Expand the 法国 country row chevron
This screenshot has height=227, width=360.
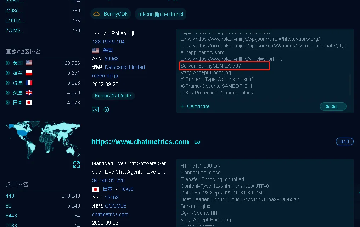8,83
